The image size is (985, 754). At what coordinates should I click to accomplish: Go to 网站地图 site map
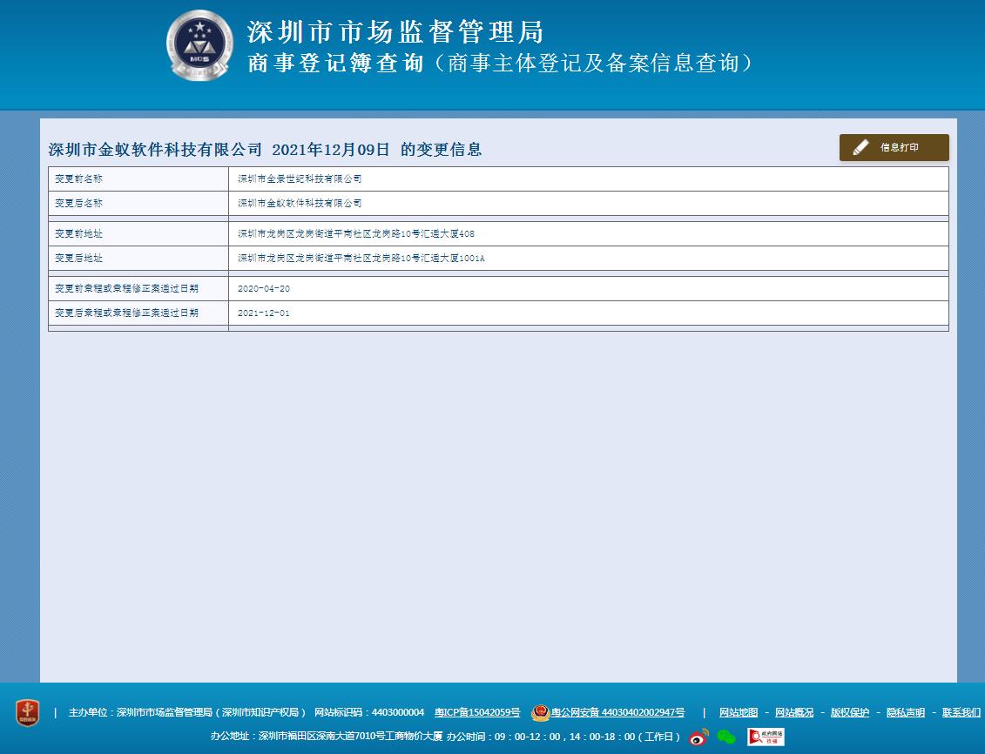coord(739,713)
